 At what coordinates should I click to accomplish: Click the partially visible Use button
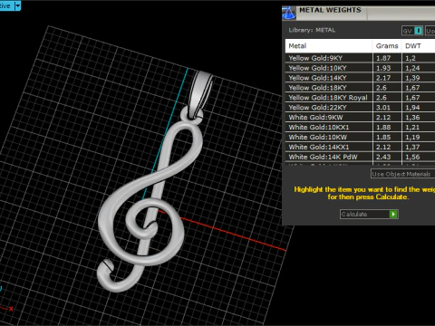point(430,31)
